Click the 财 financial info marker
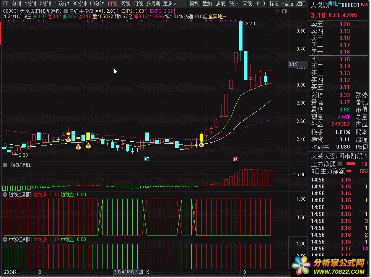 pyautogui.click(x=146, y=159)
